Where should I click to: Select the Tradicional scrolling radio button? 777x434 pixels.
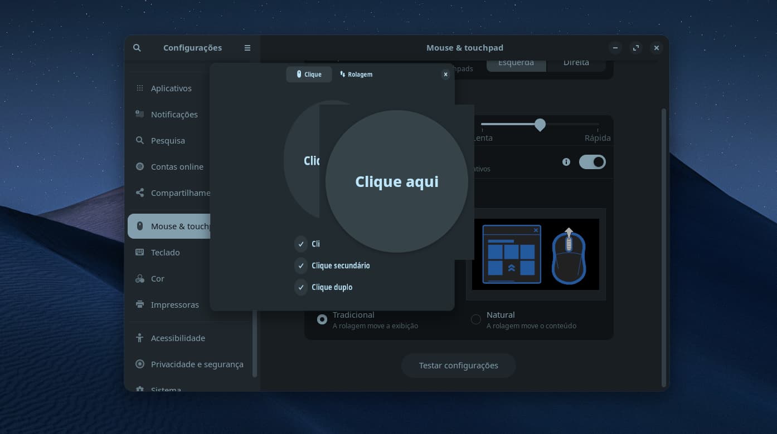click(322, 319)
